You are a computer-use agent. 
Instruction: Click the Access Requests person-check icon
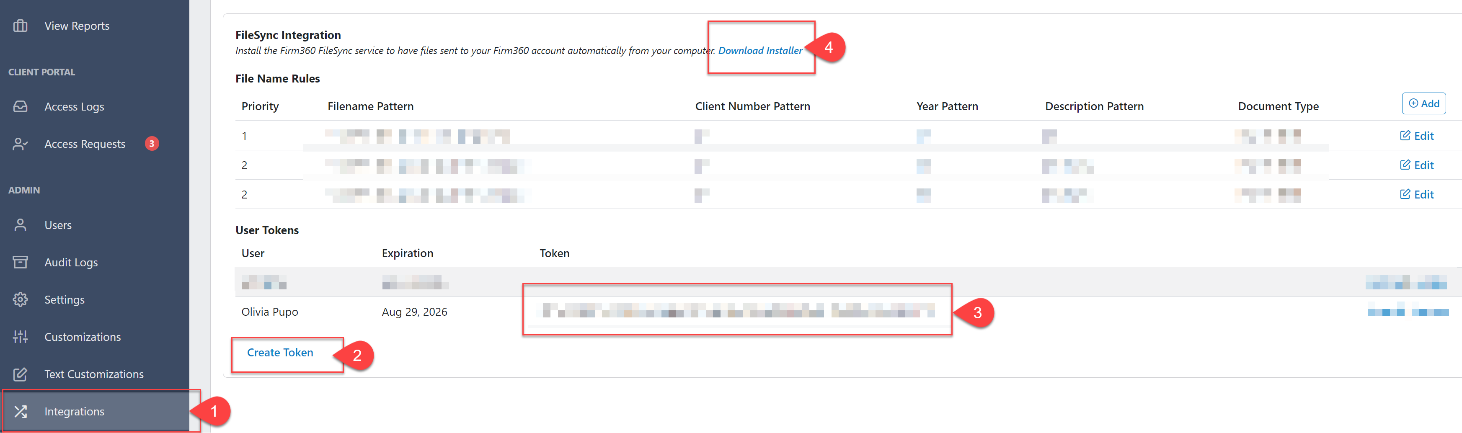coord(21,144)
